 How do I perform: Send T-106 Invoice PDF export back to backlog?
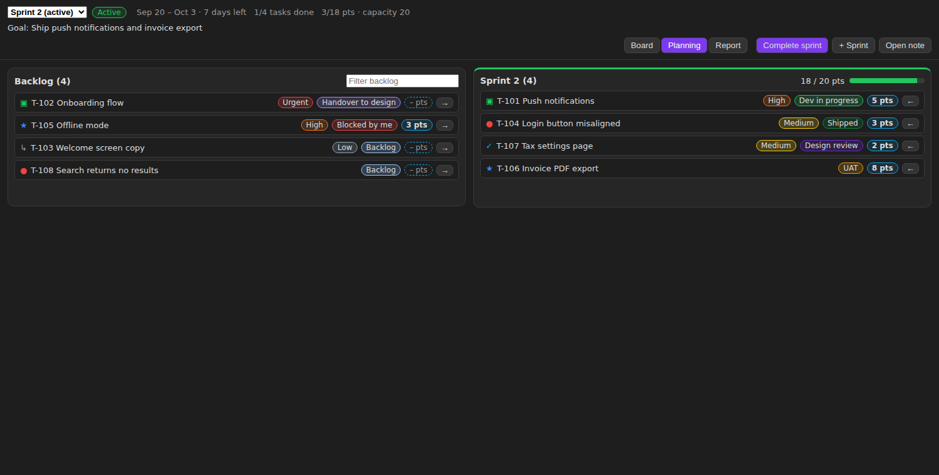910,169
